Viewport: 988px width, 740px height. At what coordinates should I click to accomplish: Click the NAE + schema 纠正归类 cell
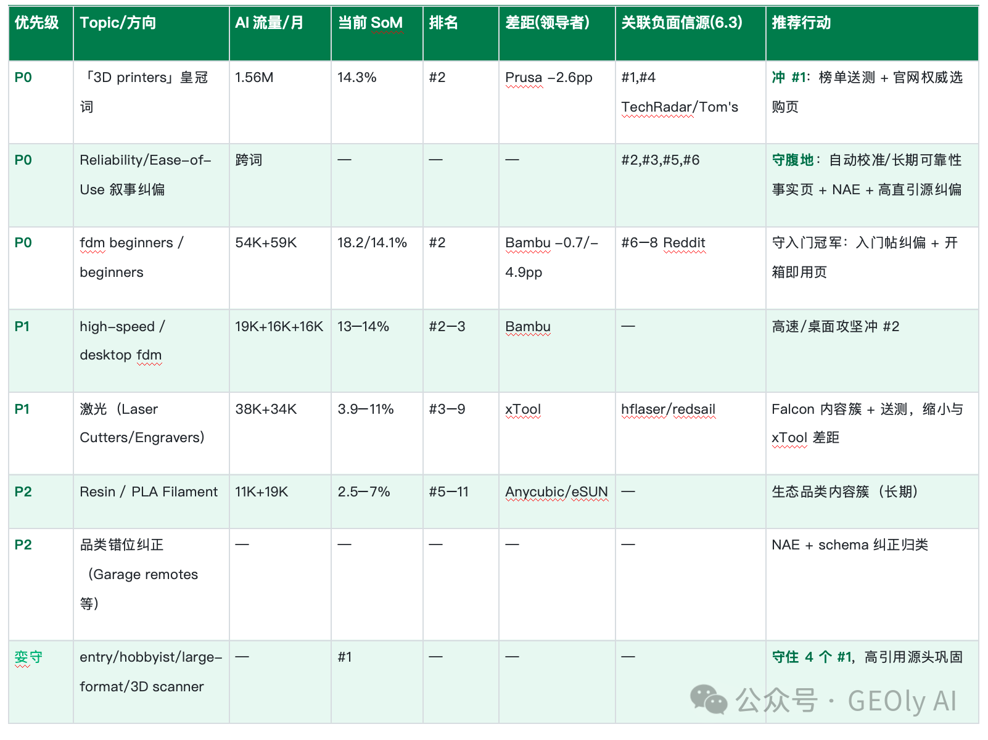tap(872, 584)
